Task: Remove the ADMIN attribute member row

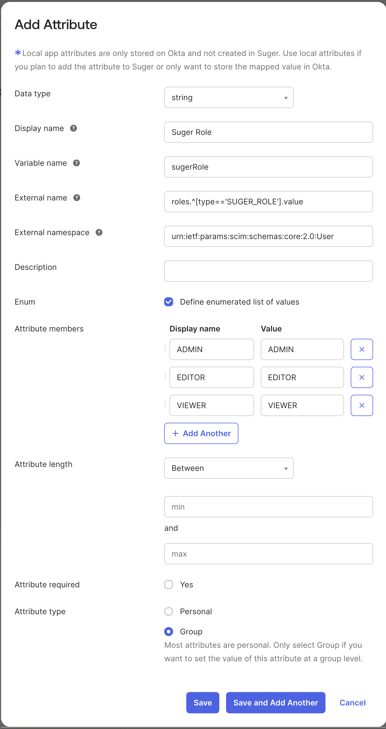Action: click(362, 349)
